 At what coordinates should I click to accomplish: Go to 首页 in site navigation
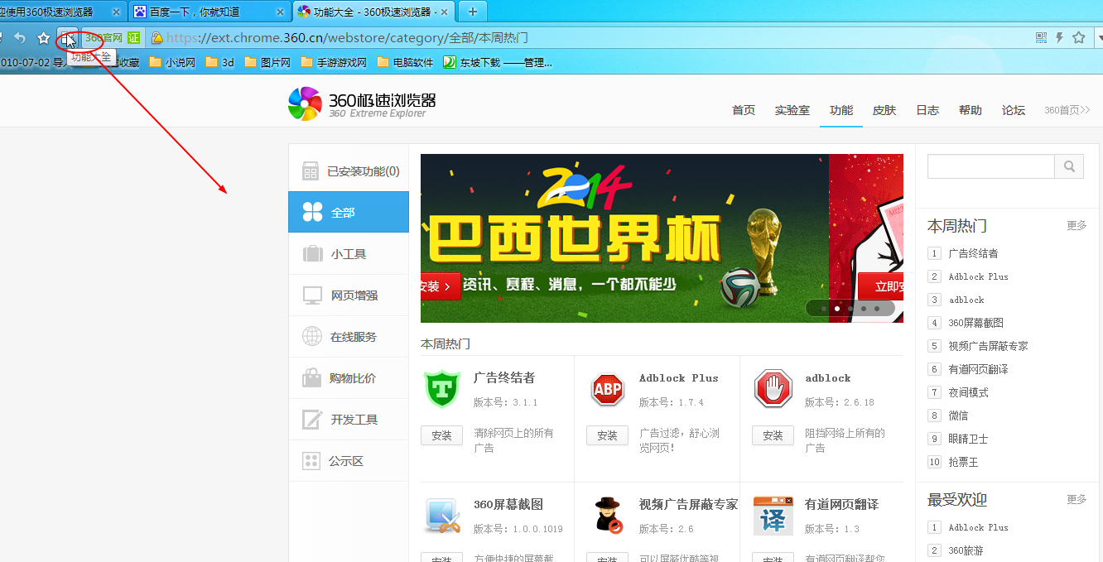click(x=744, y=110)
